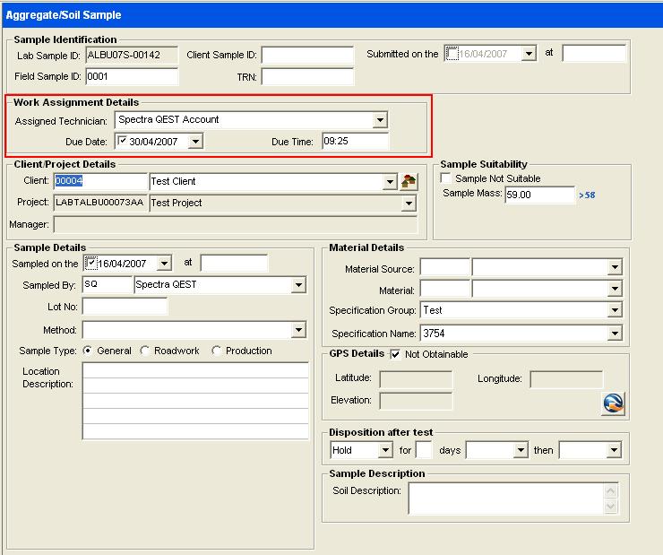Open the Assigned Technician dropdown
This screenshot has height=555, width=663.
[380, 120]
